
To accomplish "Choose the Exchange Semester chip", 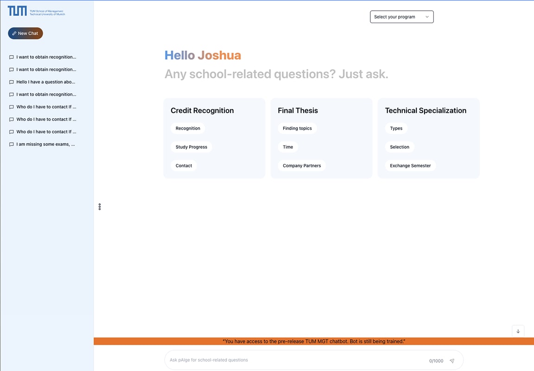I will click(410, 166).
